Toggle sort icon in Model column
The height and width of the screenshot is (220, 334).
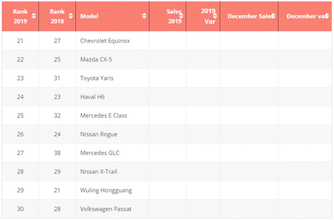[x=144, y=16]
